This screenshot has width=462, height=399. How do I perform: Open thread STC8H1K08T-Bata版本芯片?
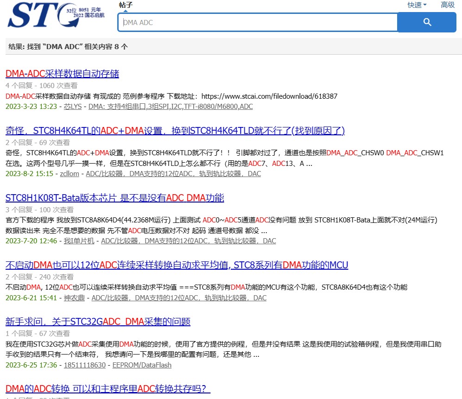tap(114, 198)
